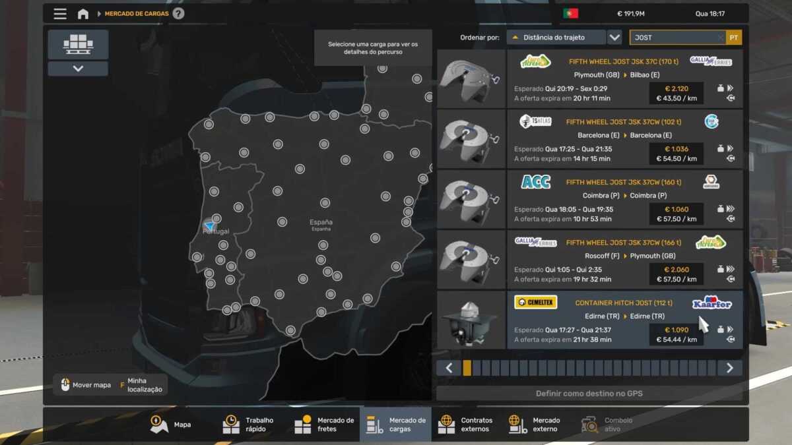
Task: Select the cargo pallet filter icon
Action: (78, 44)
